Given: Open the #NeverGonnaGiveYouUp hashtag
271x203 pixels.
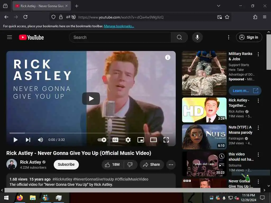Looking at the screenshot, I should pos(93,179).
